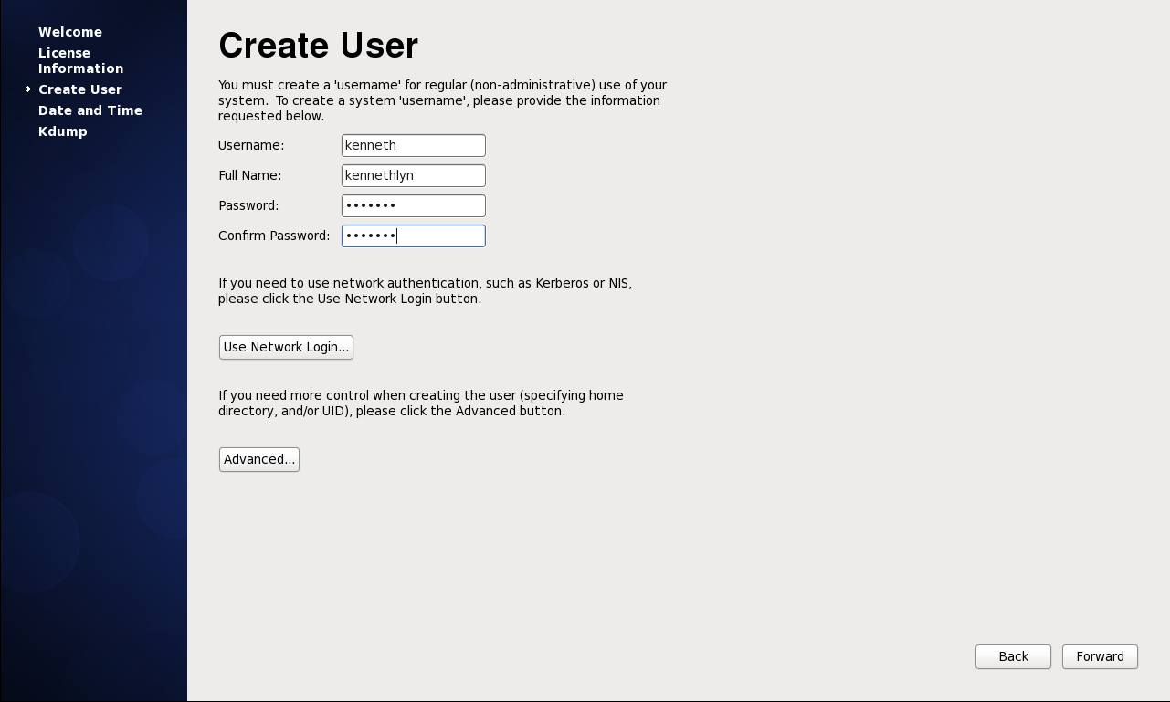Image resolution: width=1170 pixels, height=702 pixels.
Task: Select License Information in the sidebar
Action: (x=80, y=60)
